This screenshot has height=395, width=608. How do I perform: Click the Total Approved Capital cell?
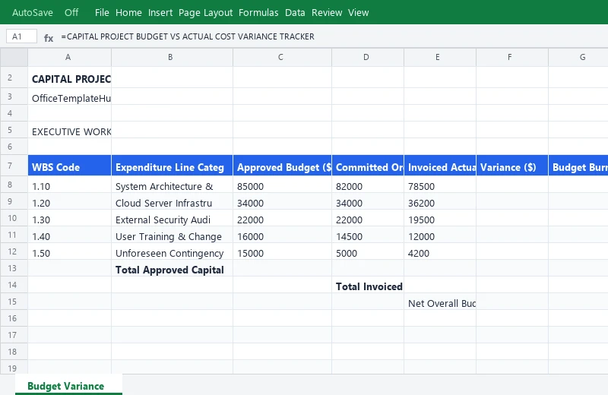click(173, 268)
